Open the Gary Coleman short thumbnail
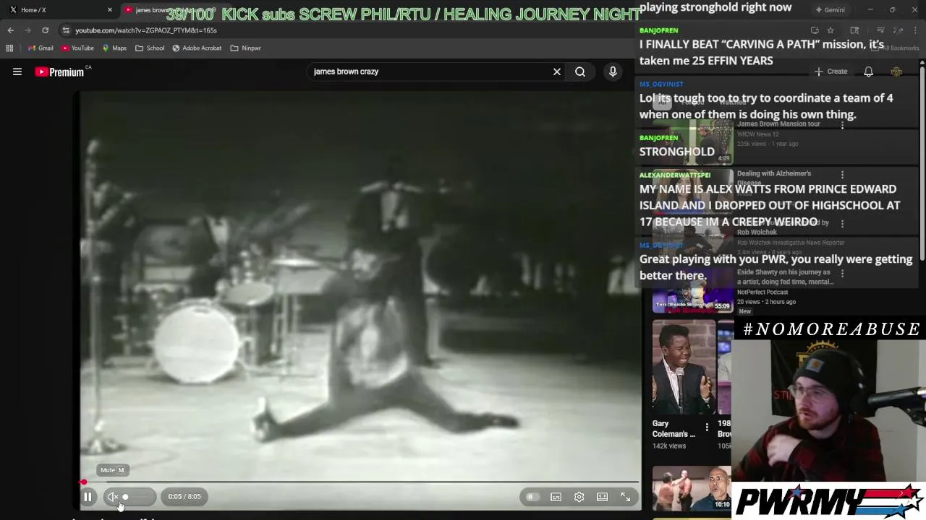This screenshot has height=520, width=926. (x=684, y=367)
